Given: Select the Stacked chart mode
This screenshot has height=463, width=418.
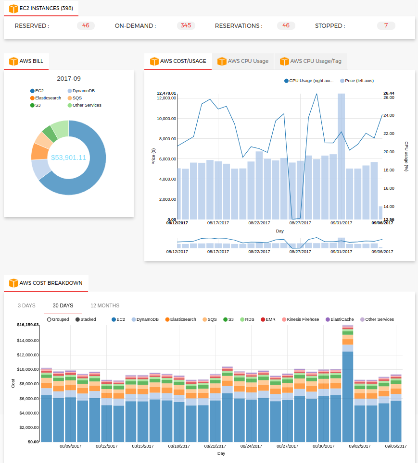Looking at the screenshot, I should click(x=77, y=319).
